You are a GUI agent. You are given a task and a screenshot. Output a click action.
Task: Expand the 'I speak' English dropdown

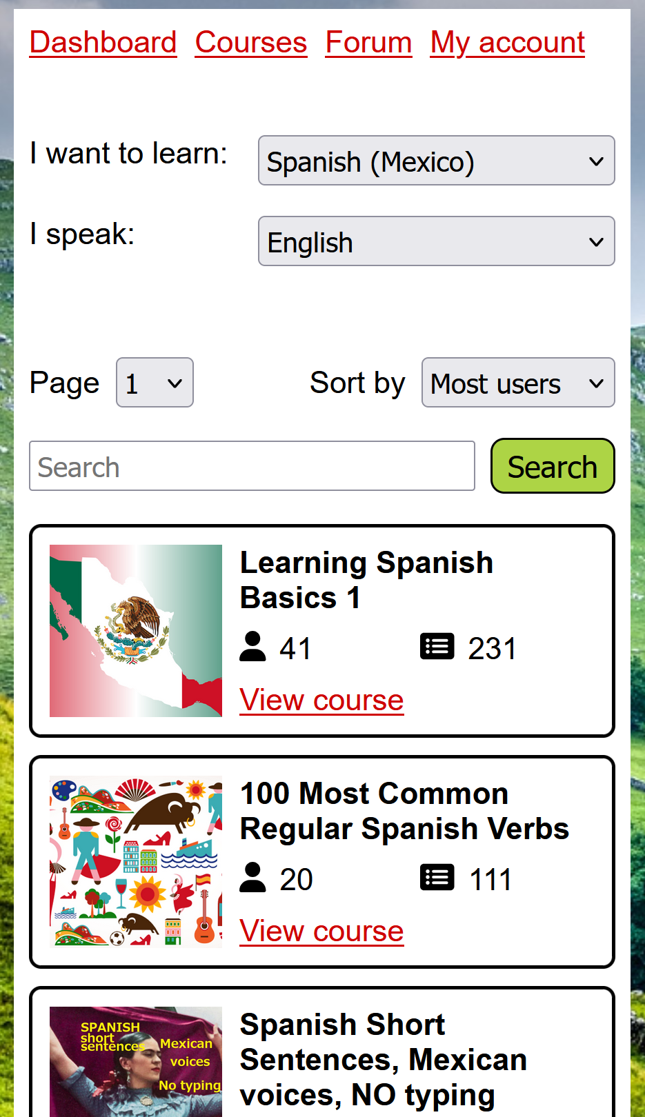tap(437, 241)
